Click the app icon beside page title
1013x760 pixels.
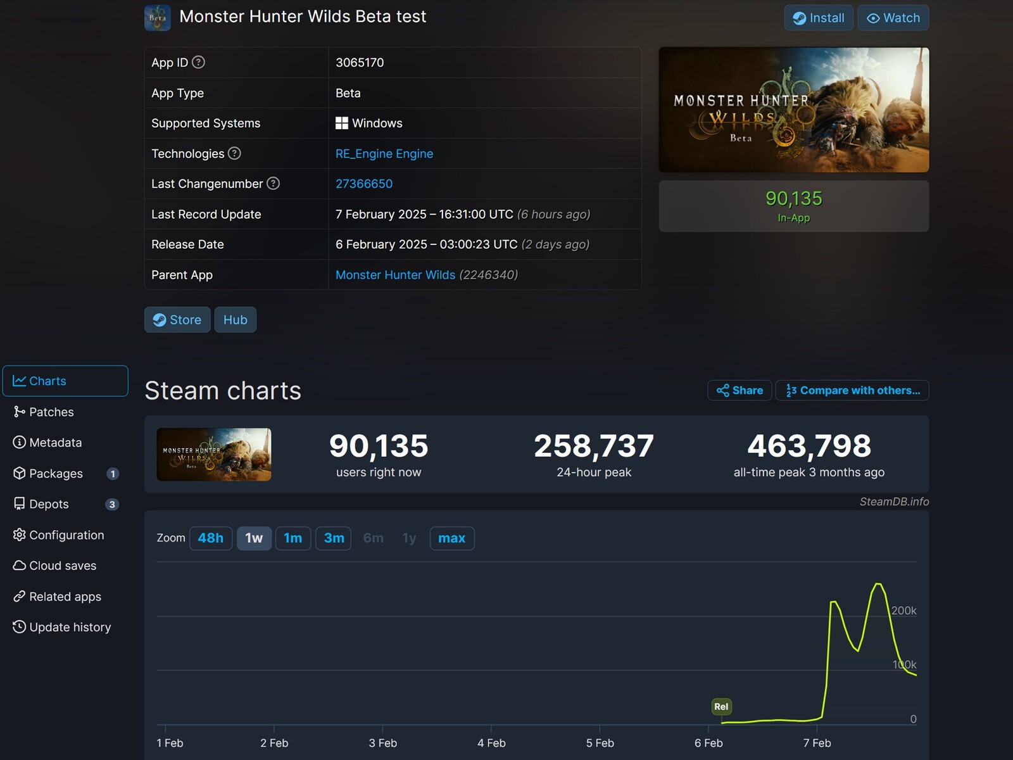[x=158, y=18]
